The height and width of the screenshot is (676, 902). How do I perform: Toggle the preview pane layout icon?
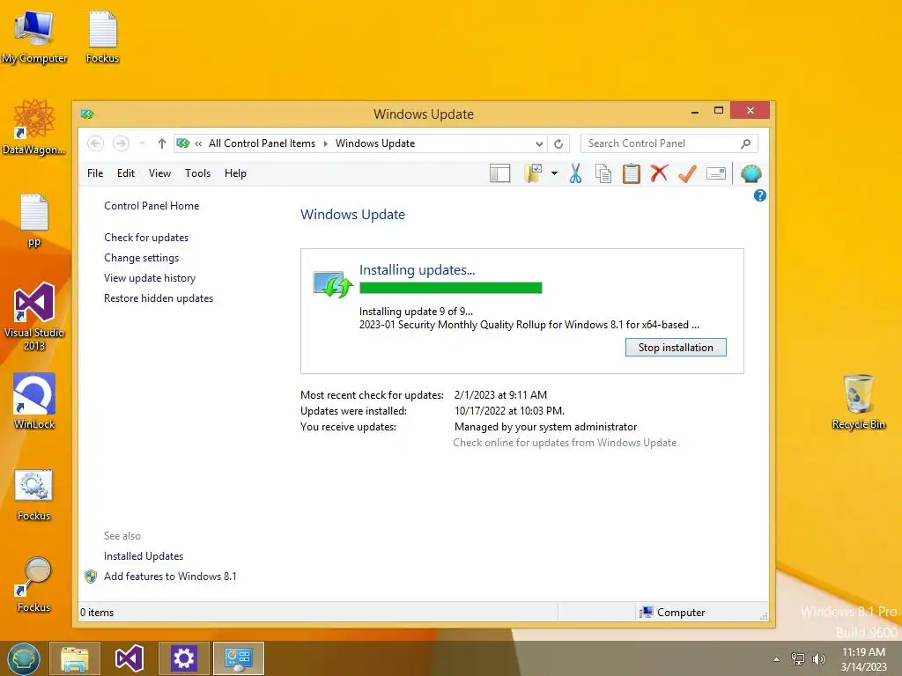coord(500,173)
